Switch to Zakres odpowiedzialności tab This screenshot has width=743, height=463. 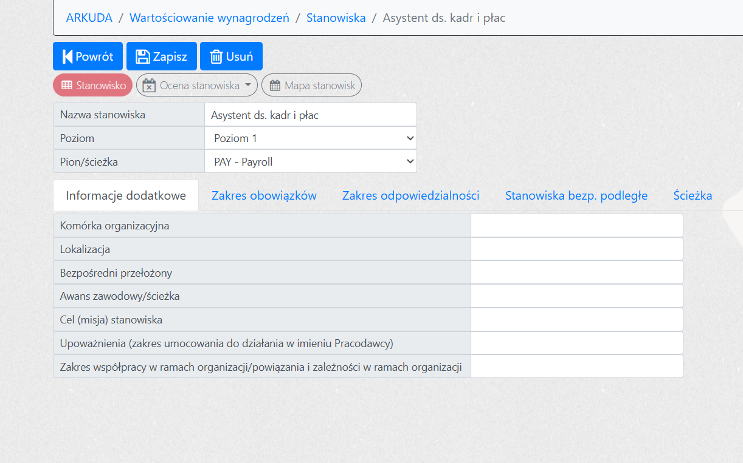coord(410,195)
